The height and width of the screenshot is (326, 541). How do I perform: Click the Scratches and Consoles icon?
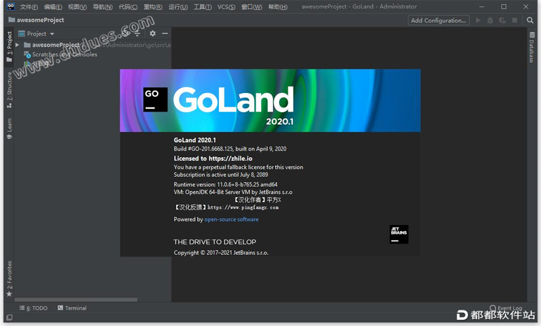click(x=27, y=55)
